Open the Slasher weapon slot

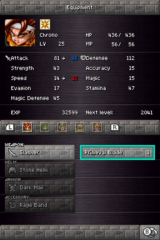(x=40, y=152)
